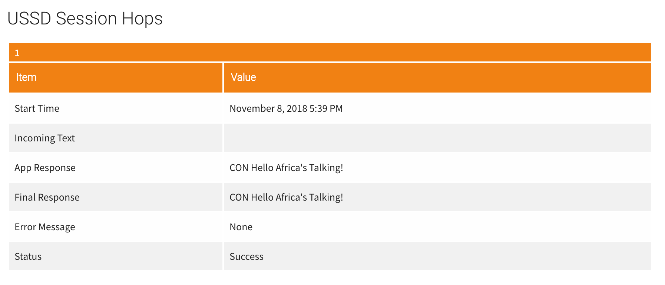Viewport: 665px width, 285px height.
Task: Click the year 2018 in Start Time
Action: [297, 108]
